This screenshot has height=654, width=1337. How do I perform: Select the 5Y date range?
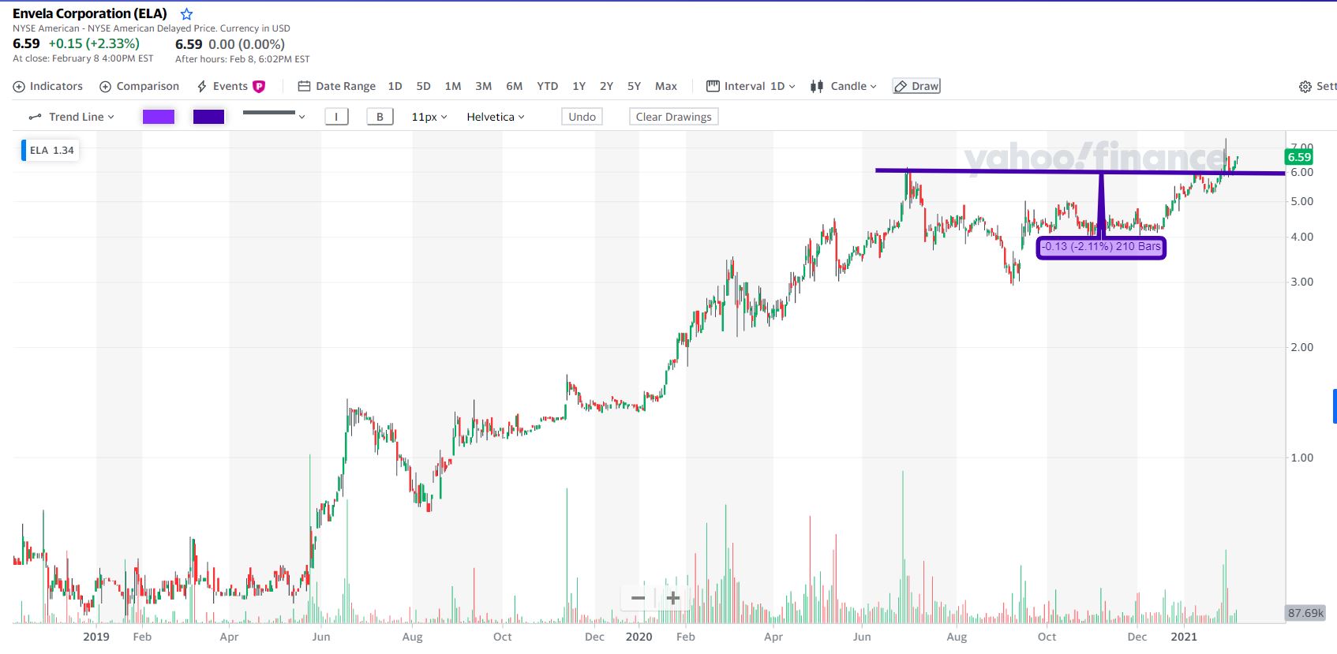(635, 86)
